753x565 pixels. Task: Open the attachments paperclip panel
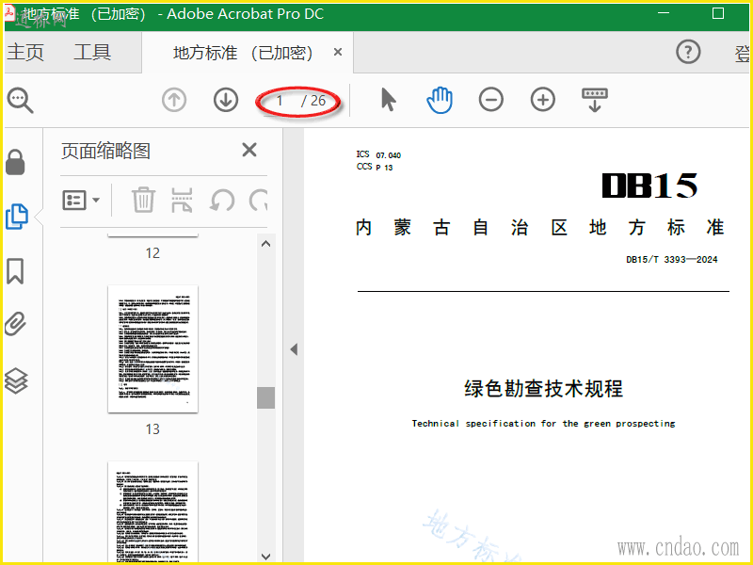[15, 323]
